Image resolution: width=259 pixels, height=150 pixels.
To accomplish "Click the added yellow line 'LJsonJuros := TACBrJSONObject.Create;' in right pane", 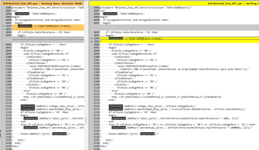I will pyautogui.click(x=135, y=38).
